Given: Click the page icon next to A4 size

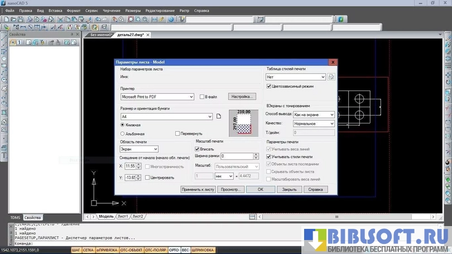Looking at the screenshot, I should pos(219,116).
